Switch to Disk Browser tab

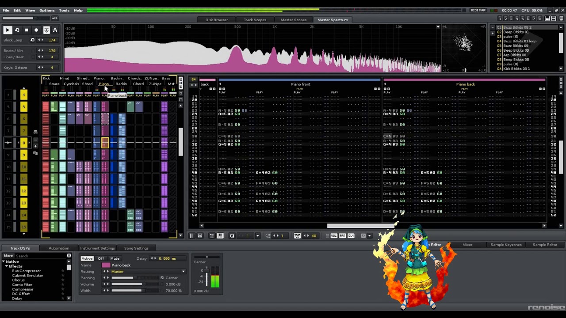click(x=217, y=20)
